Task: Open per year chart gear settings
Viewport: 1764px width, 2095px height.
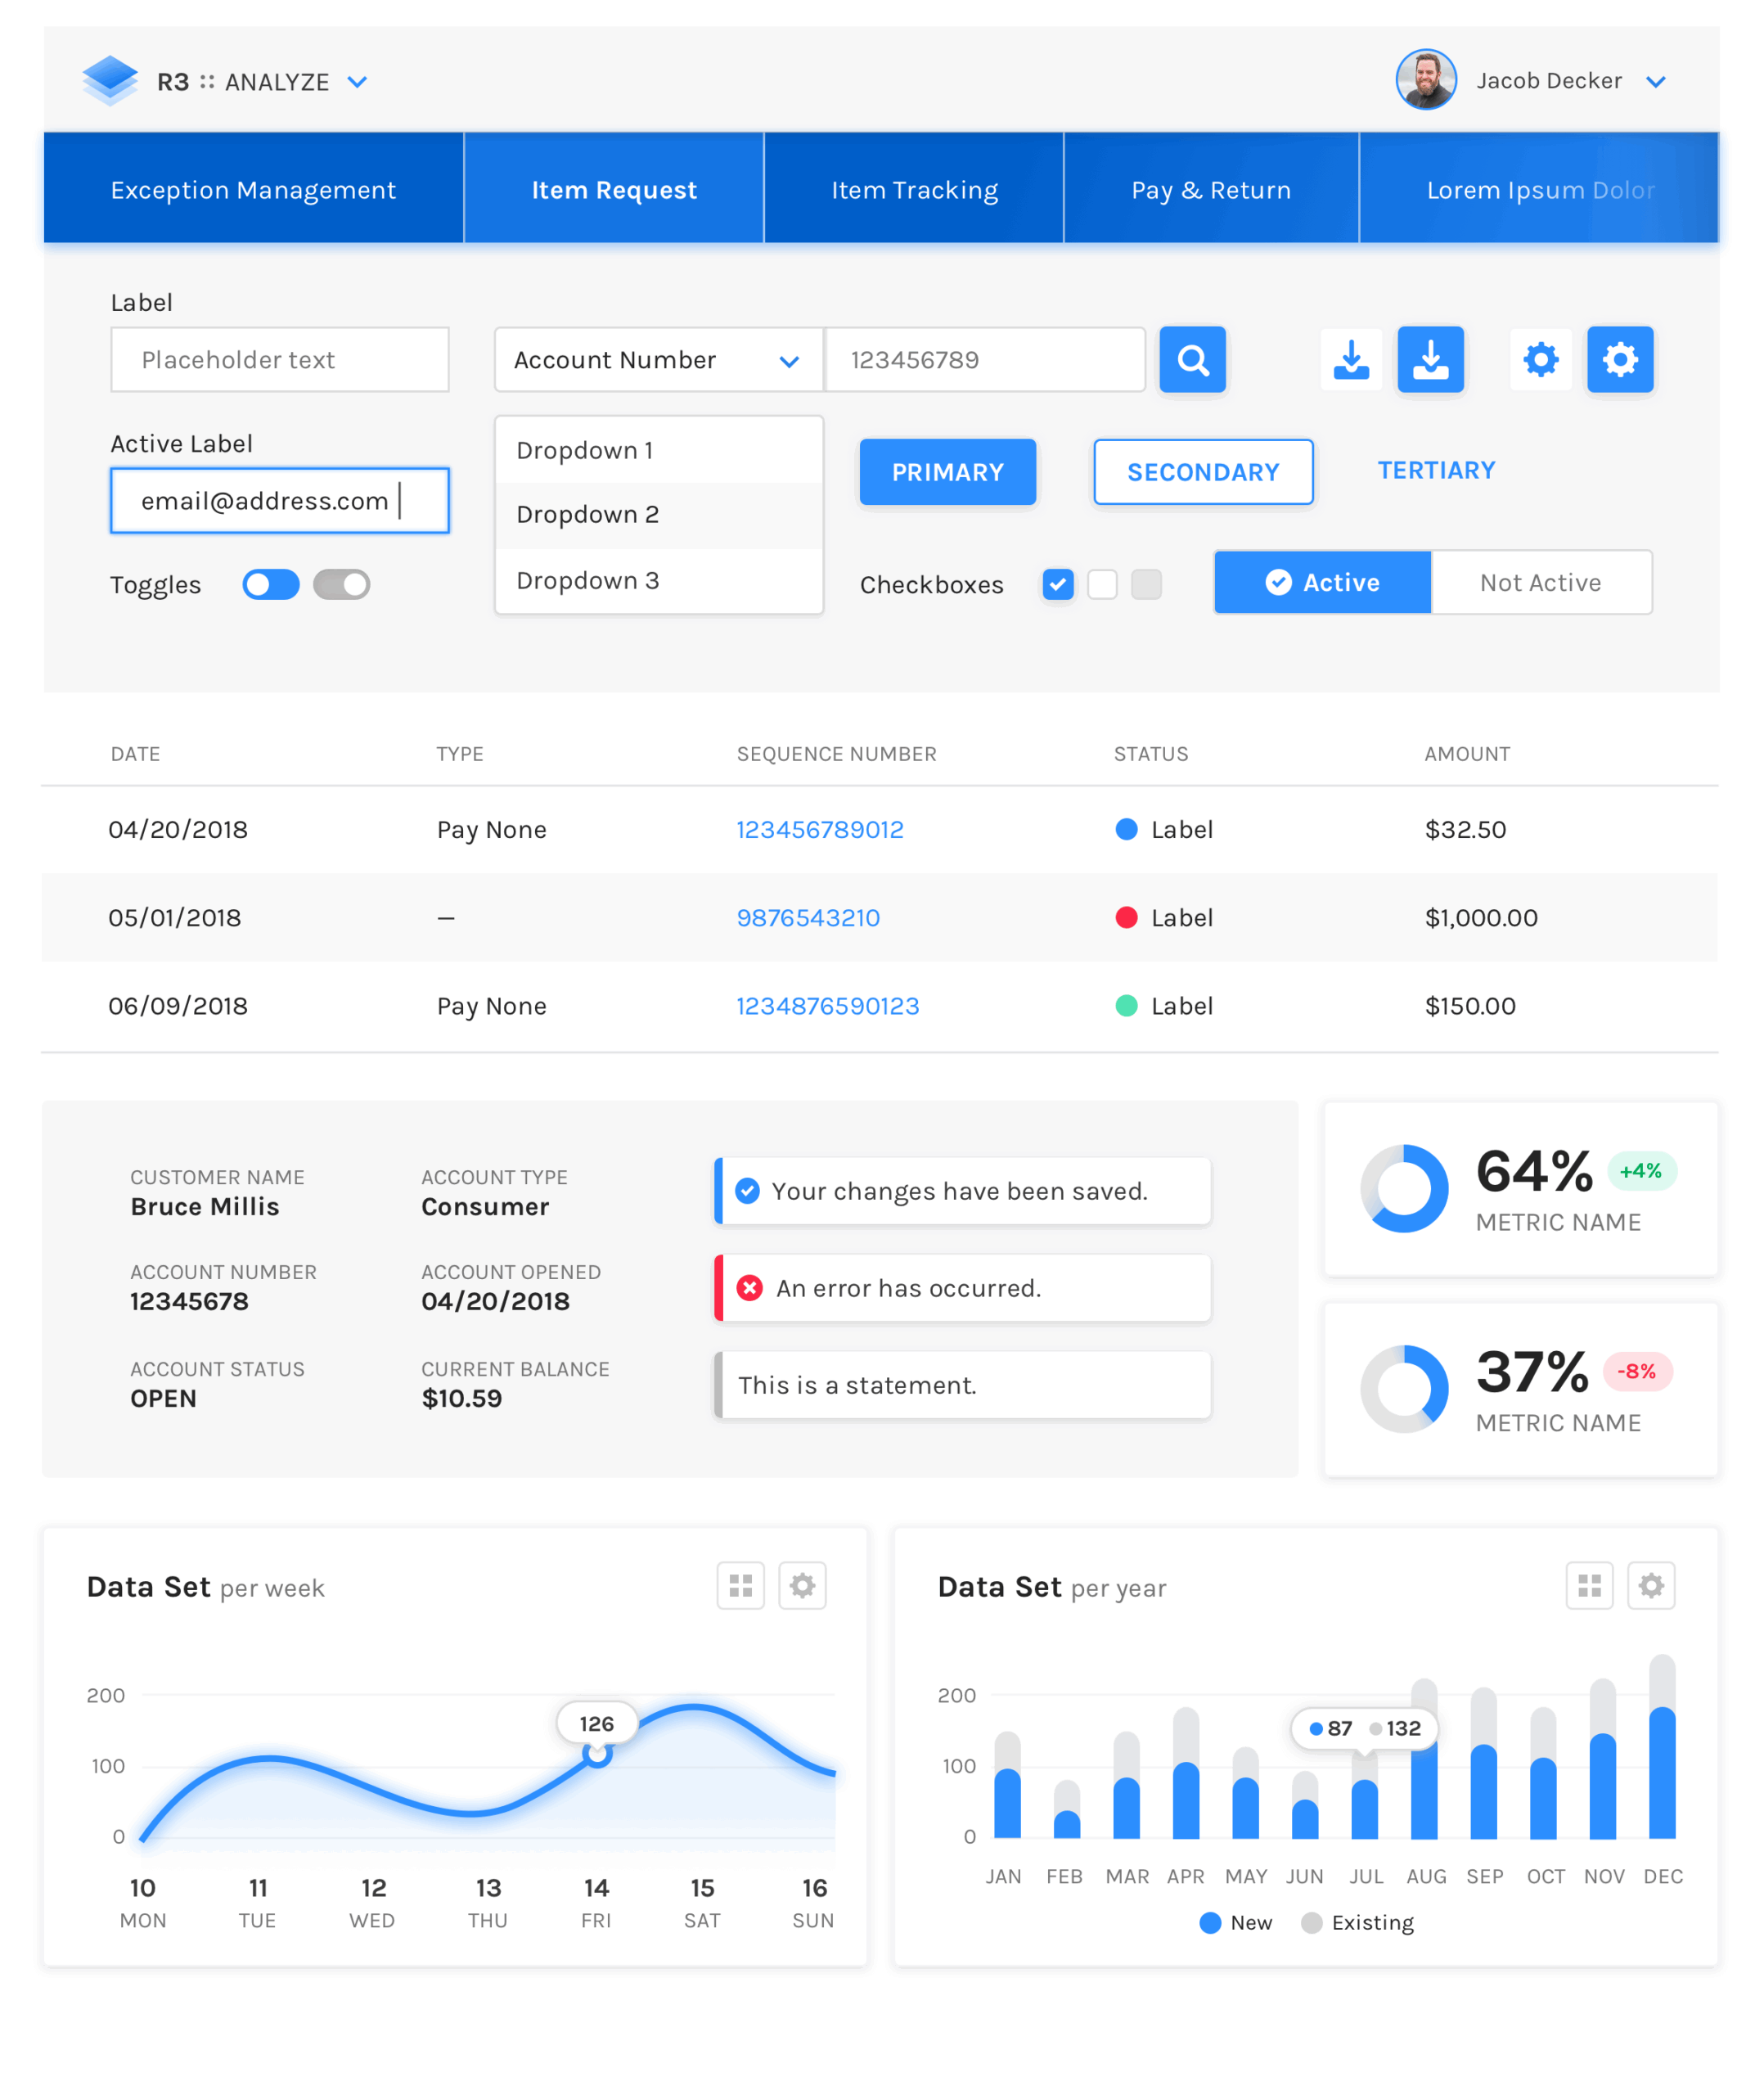Action: 1650,1585
